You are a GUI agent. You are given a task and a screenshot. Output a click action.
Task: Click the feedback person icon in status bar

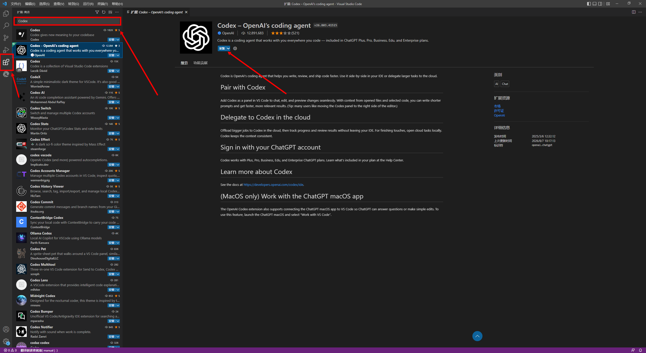633,350
